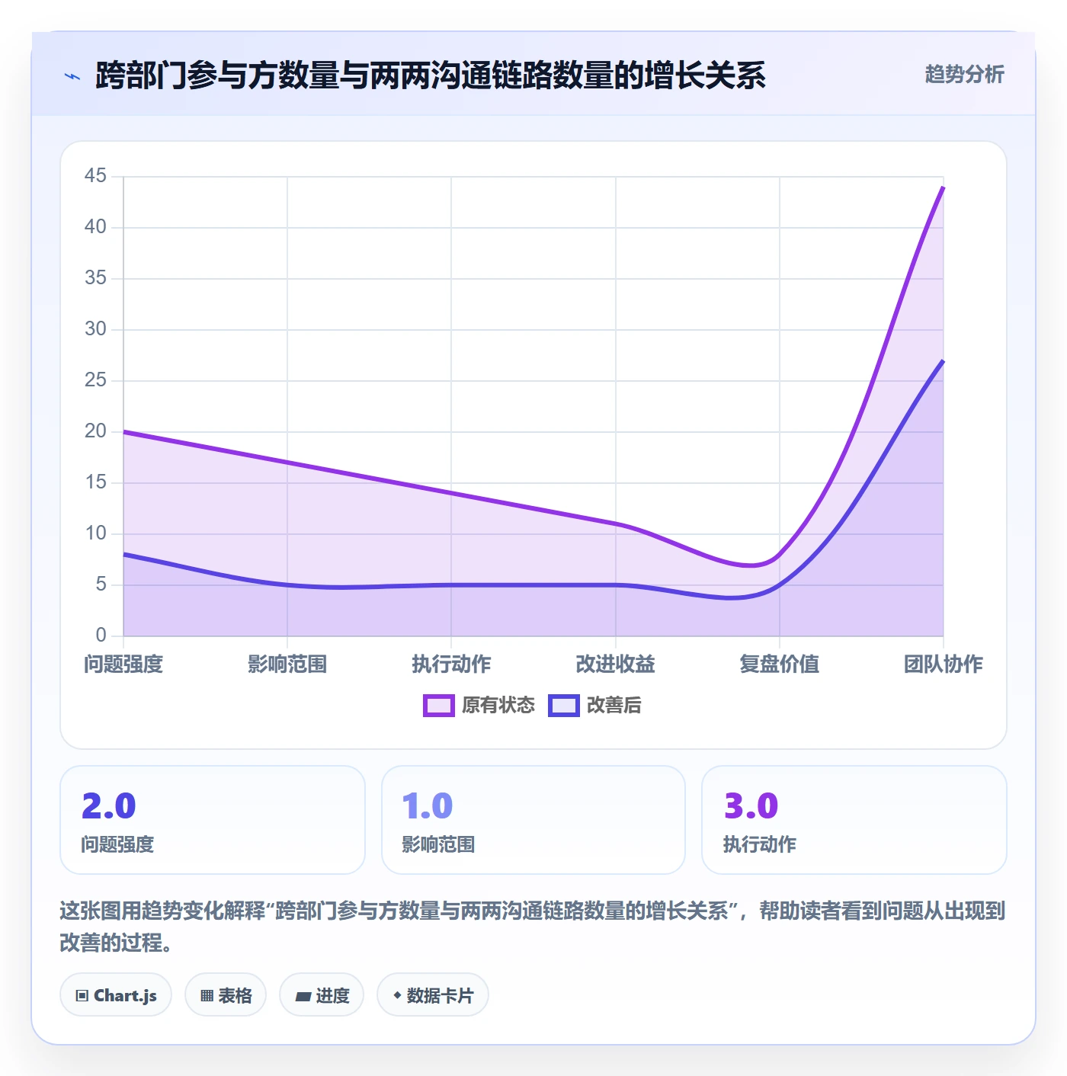Click the lightning bolt icon beside the title

(x=72, y=76)
